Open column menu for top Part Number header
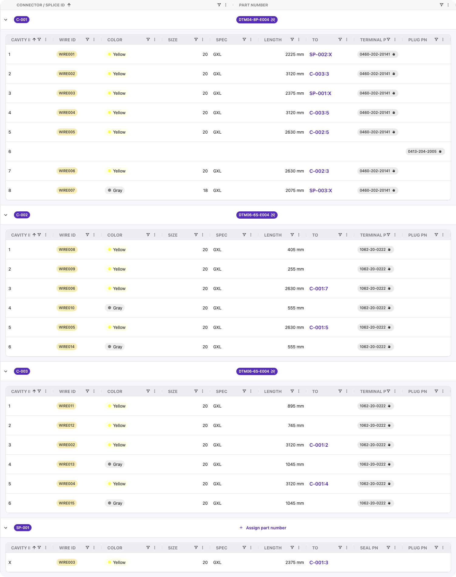This screenshot has width=456, height=577. pos(448,5)
